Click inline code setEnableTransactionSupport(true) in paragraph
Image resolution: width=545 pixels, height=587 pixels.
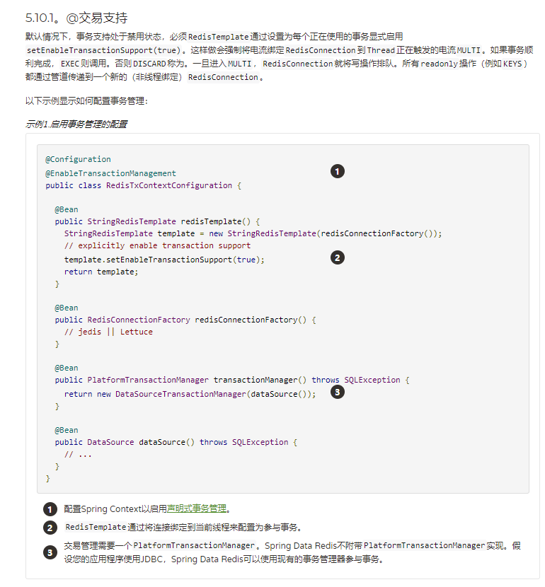(104, 50)
